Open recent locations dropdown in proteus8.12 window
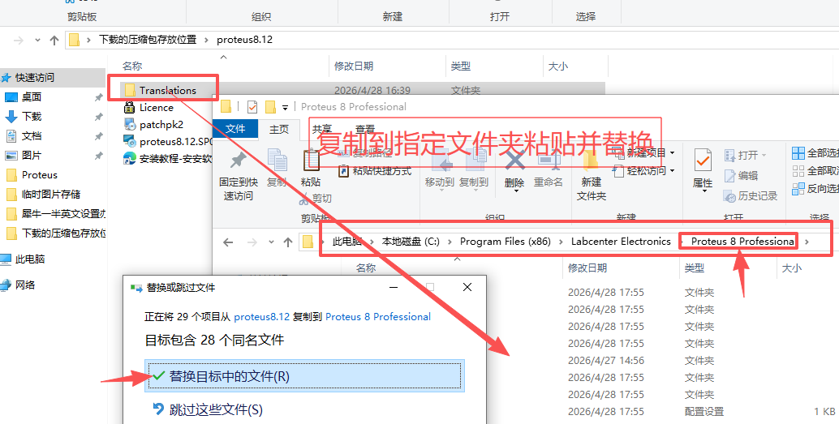This screenshot has width=839, height=424. click(37, 40)
